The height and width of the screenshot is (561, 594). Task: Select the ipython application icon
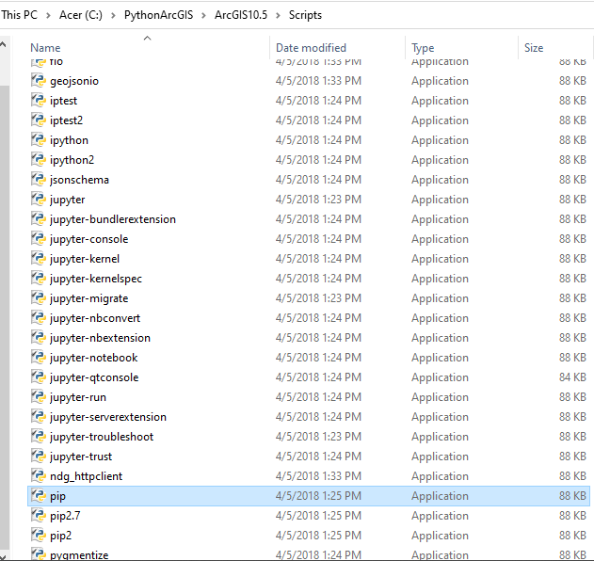coord(39,140)
